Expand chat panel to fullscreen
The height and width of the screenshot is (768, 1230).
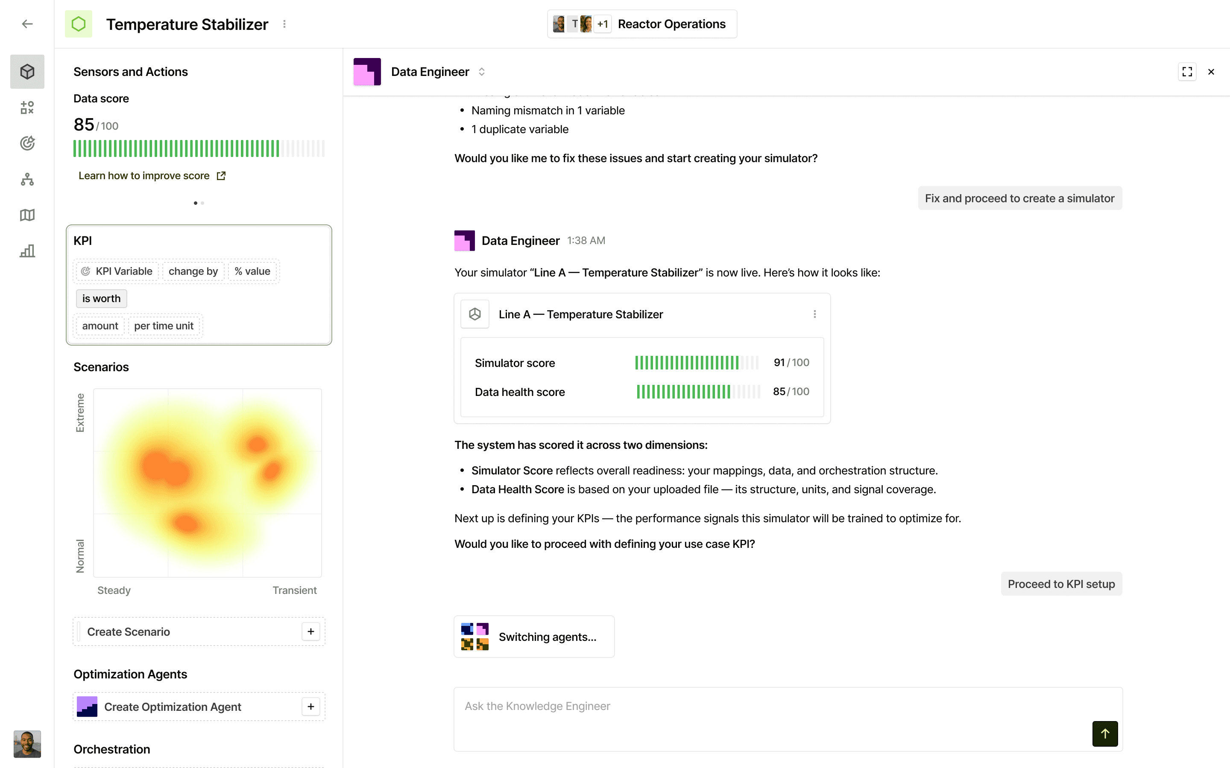1187,72
